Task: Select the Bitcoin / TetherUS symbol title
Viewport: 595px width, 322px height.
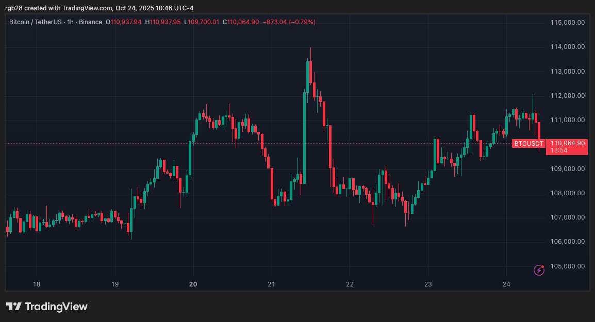Action: pyautogui.click(x=36, y=22)
